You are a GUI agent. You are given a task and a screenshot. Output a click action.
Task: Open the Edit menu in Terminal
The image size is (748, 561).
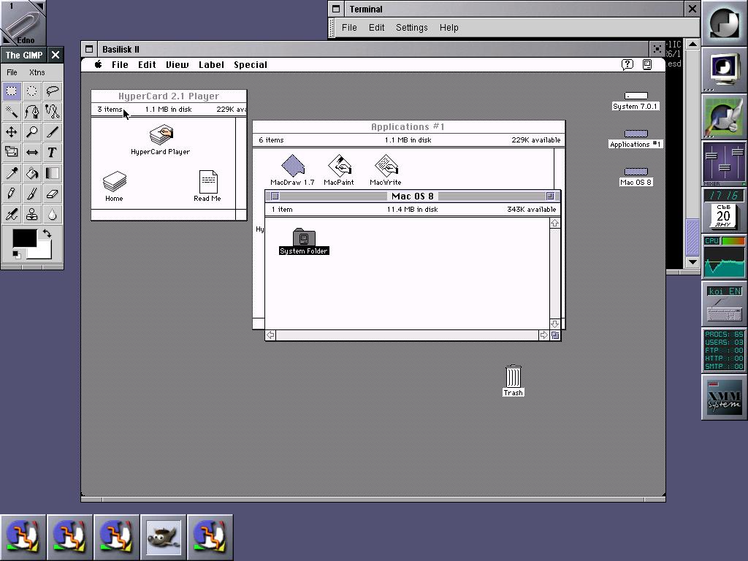[376, 28]
